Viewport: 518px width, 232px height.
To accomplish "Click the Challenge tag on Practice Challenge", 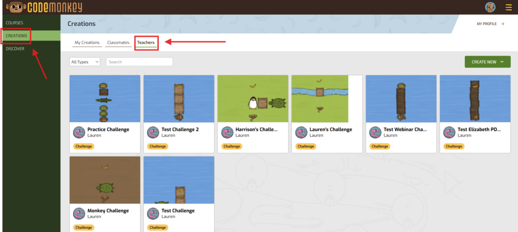I will coord(83,146).
